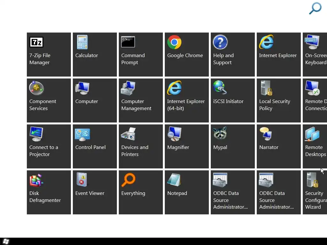Launch Computer Management tile
This screenshot has width=327, height=245.
tap(141, 100)
